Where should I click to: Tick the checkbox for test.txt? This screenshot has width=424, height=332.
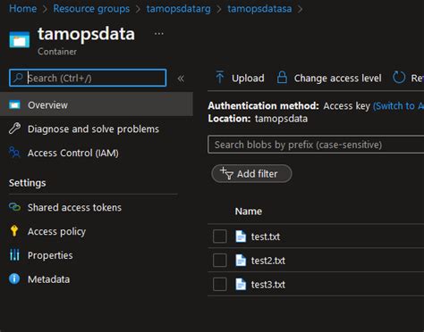(x=220, y=237)
